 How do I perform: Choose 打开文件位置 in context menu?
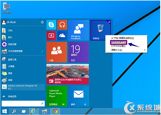(118, 46)
